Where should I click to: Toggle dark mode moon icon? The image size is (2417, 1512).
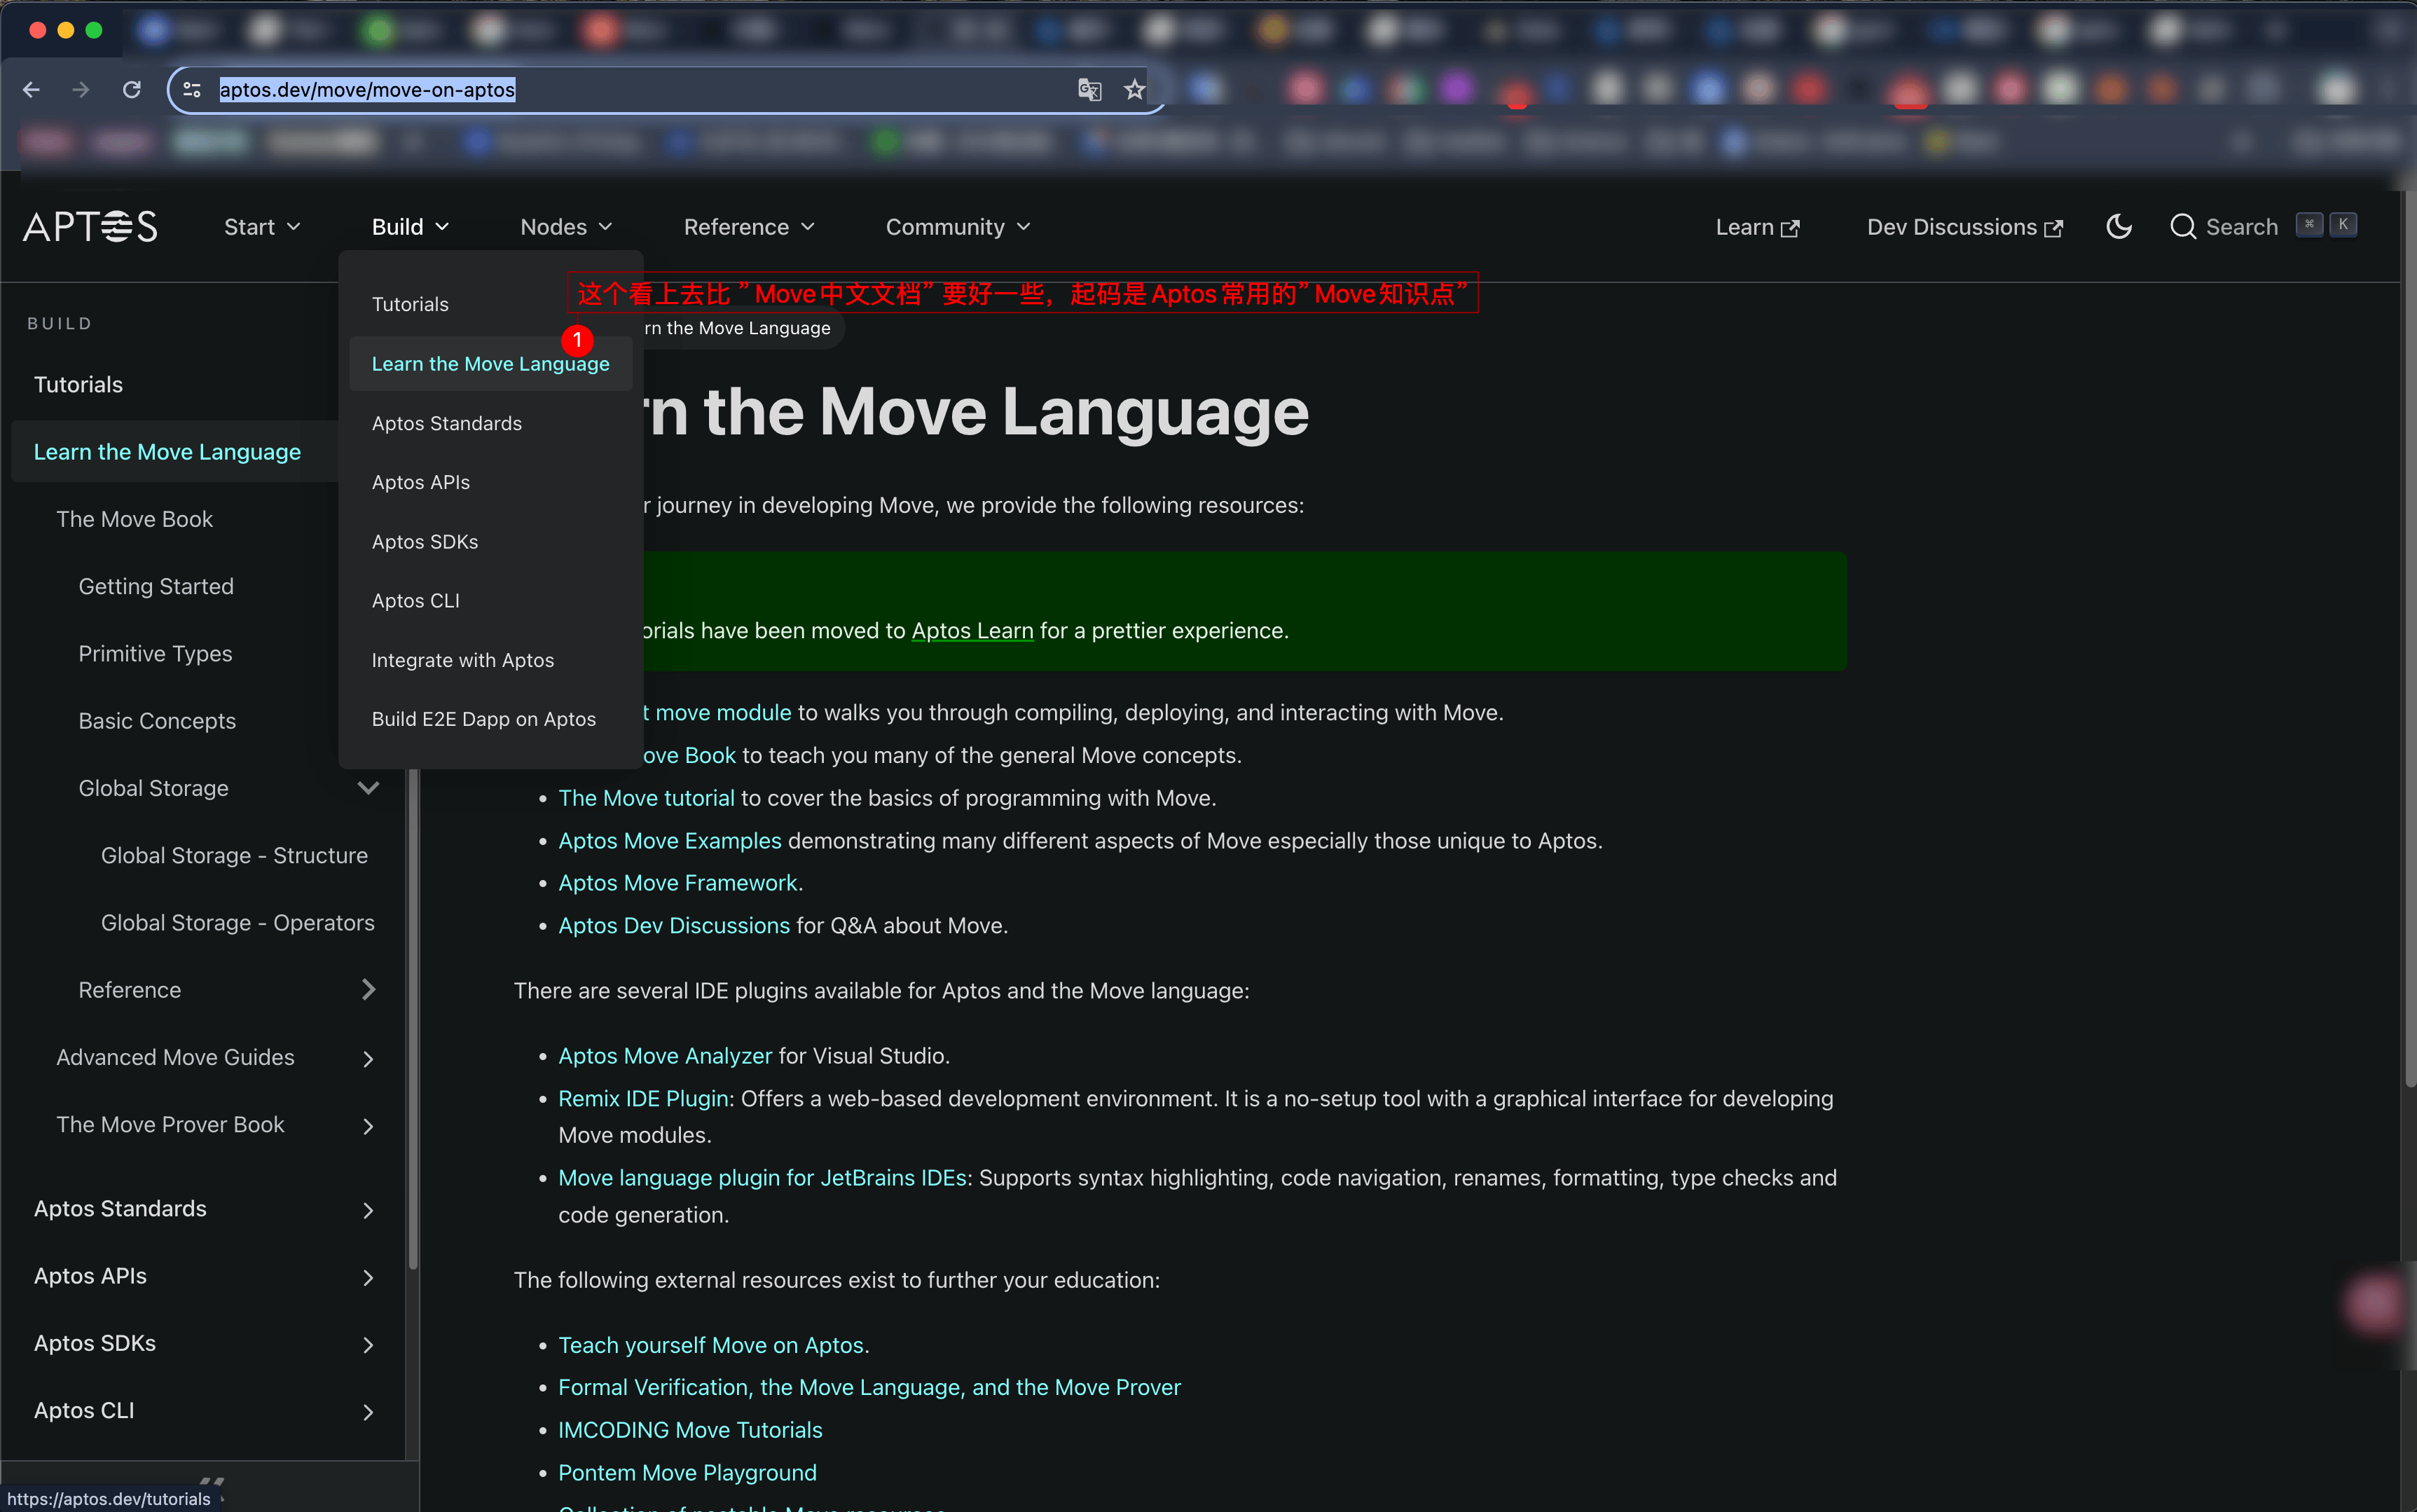click(2118, 227)
